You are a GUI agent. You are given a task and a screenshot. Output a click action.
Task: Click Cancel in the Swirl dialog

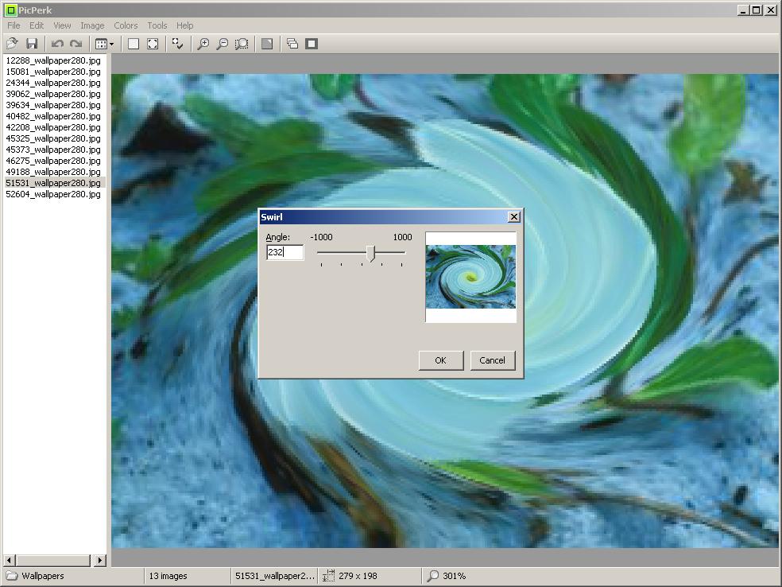[492, 360]
